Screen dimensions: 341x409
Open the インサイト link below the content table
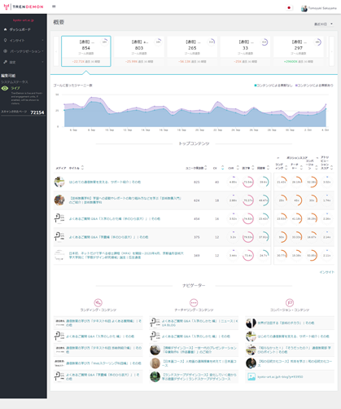click(326, 272)
